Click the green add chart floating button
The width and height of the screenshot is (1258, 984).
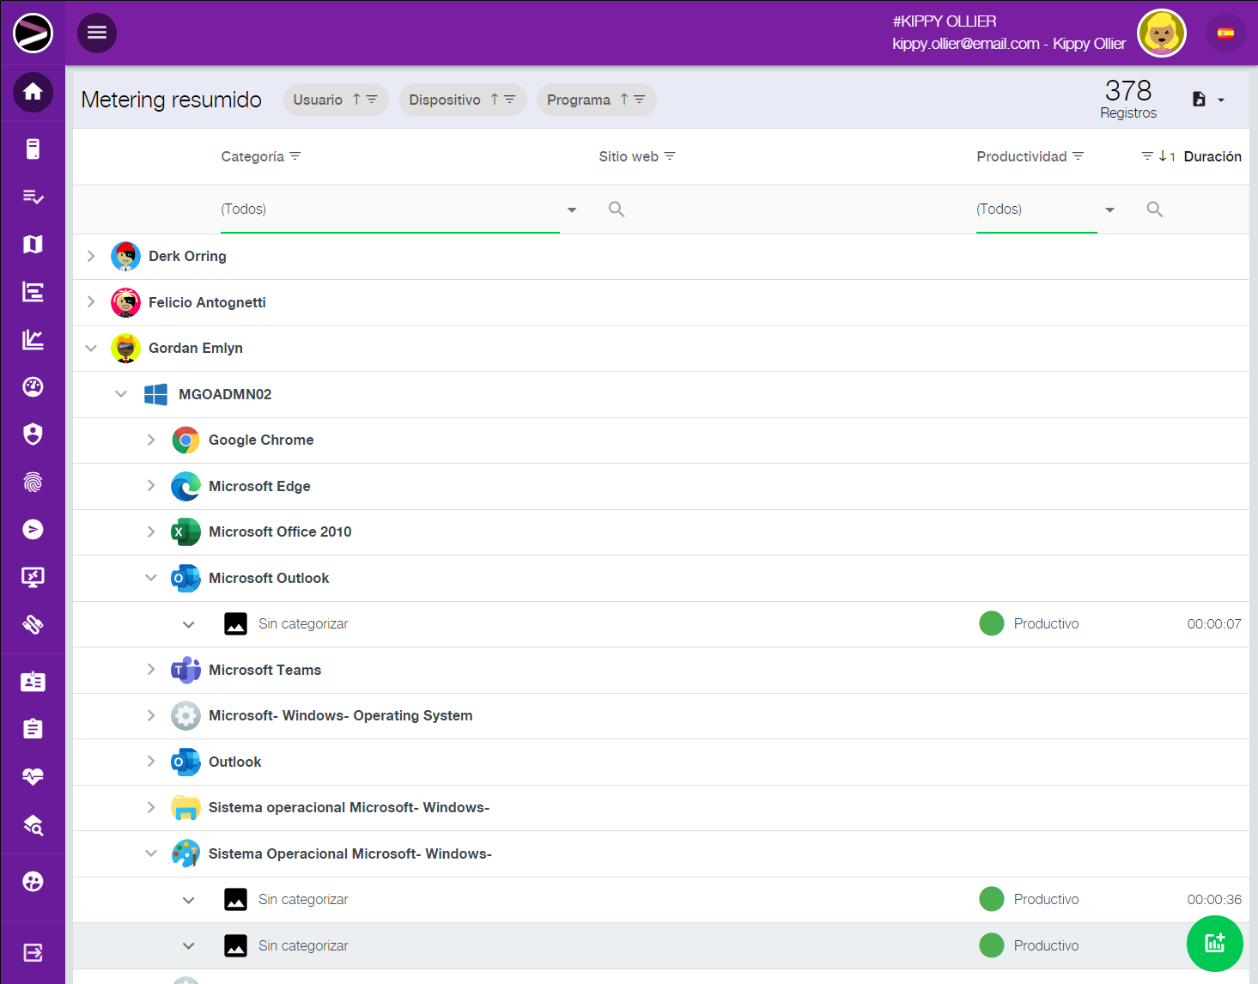1214,944
